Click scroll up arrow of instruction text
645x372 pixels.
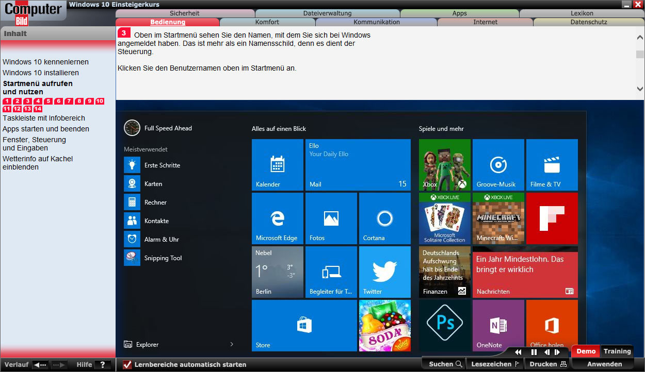640,38
